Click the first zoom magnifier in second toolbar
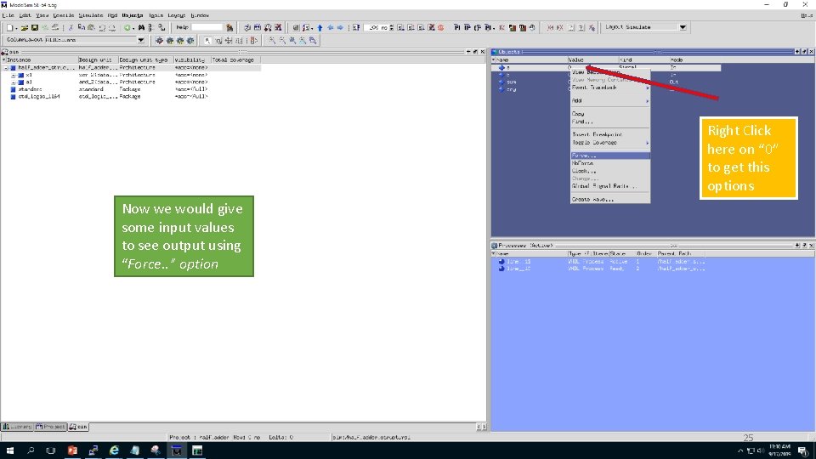The width and height of the screenshot is (816, 459). click(272, 40)
